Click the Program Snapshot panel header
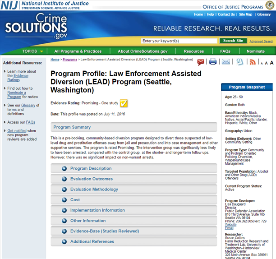The height and width of the screenshot is (259, 276). pyautogui.click(x=247, y=87)
